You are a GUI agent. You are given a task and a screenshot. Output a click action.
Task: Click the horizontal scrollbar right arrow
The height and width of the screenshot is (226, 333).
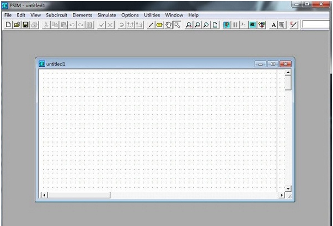click(281, 195)
